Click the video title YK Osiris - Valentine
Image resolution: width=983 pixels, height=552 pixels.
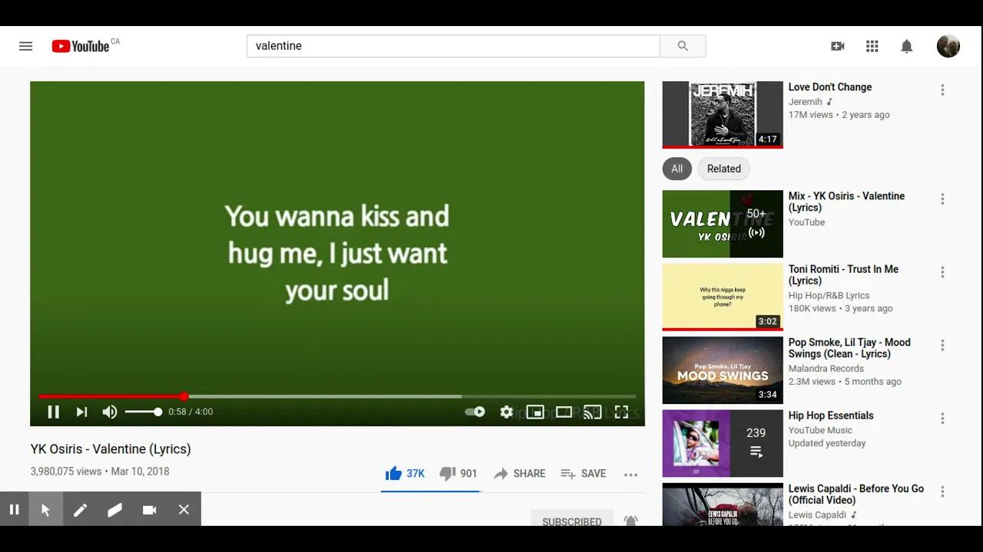pos(111,449)
